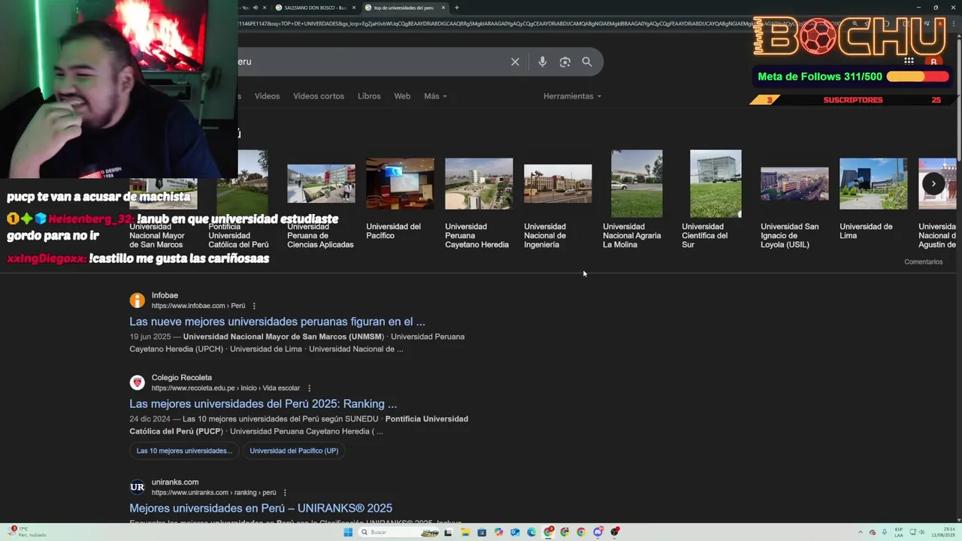Viewport: 962px width, 541px height.
Task: Select Universidad de Lima carousel card
Action: pyautogui.click(x=873, y=199)
